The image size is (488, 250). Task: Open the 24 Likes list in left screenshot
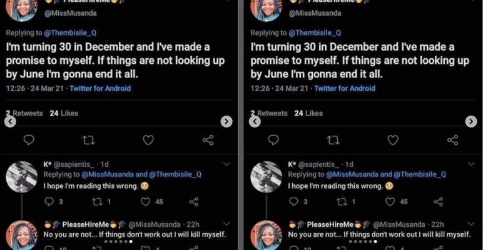(x=64, y=113)
